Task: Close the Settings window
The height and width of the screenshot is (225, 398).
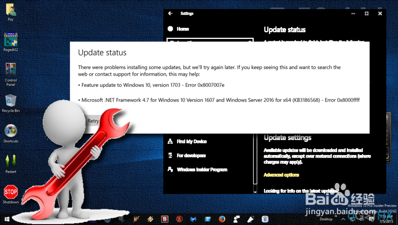Action: 380,13
